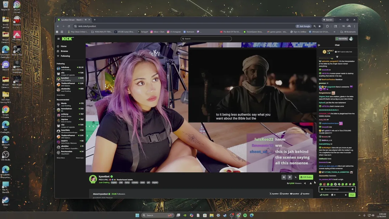Click the kyootbot channel avatar
This screenshot has height=219, width=389.
click(93, 179)
